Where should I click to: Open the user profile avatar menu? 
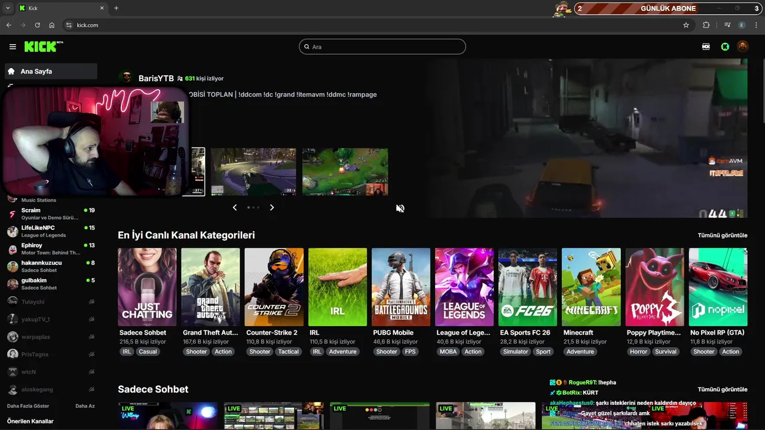[x=742, y=47]
